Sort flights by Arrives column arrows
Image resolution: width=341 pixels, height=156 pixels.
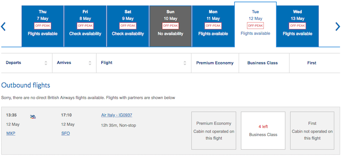point(90,63)
